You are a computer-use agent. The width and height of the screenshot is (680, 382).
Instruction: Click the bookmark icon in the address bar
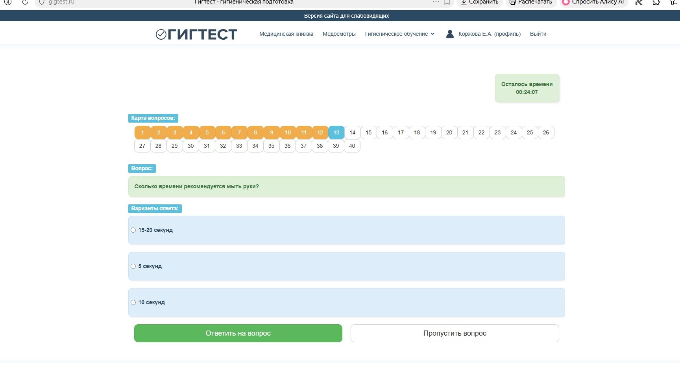pyautogui.click(x=447, y=2)
